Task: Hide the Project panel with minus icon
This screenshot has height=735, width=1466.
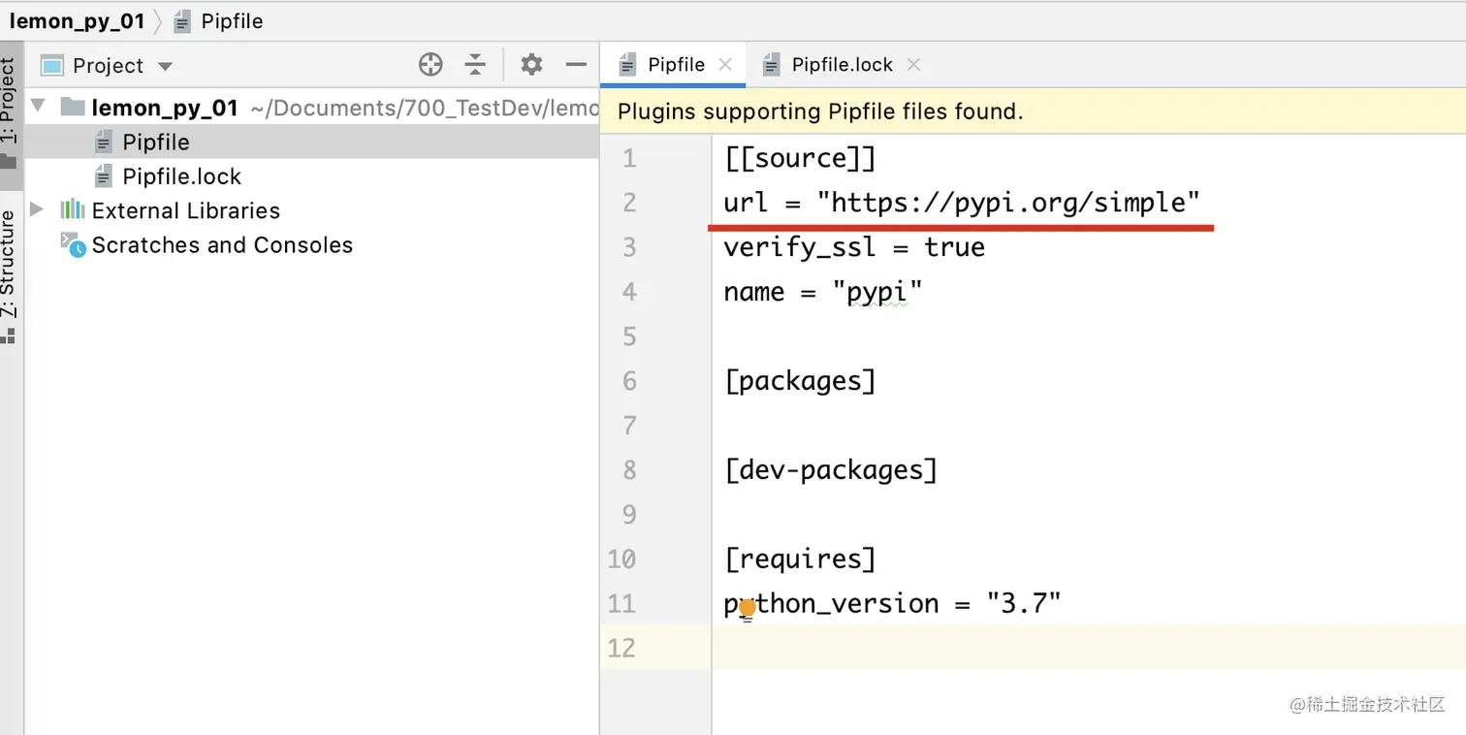Action: tap(577, 65)
